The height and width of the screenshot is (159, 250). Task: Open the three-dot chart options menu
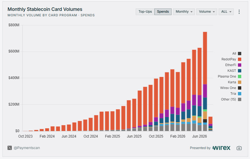click(x=239, y=12)
